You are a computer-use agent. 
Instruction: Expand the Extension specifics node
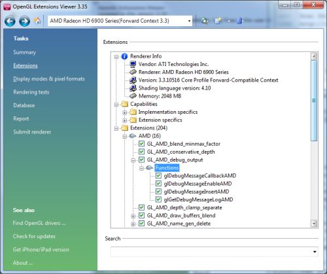[125, 120]
